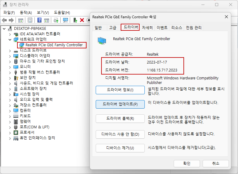The height and width of the screenshot is (174, 238).
Task: Click the 키보드 keyboard icon
Action: click(x=16, y=116)
